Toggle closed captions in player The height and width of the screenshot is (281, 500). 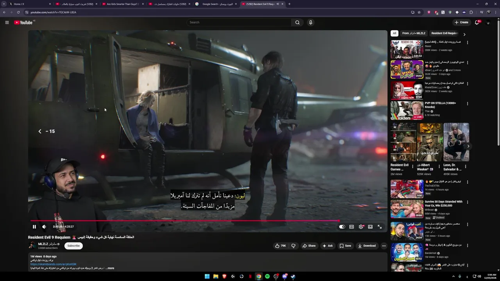coord(352,227)
